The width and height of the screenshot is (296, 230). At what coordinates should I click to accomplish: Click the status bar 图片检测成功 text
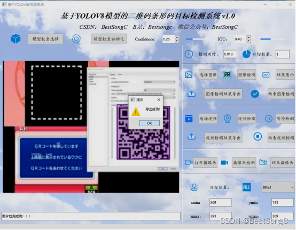click(x=16, y=216)
